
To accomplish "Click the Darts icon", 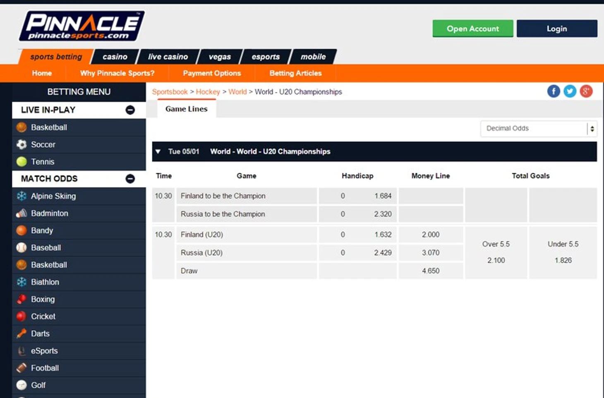I will (22, 333).
